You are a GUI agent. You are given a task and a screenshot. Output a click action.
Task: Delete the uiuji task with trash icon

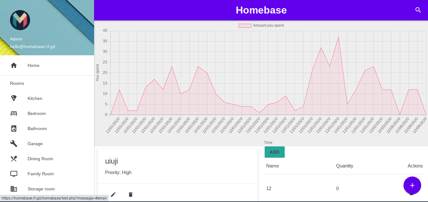131,194
